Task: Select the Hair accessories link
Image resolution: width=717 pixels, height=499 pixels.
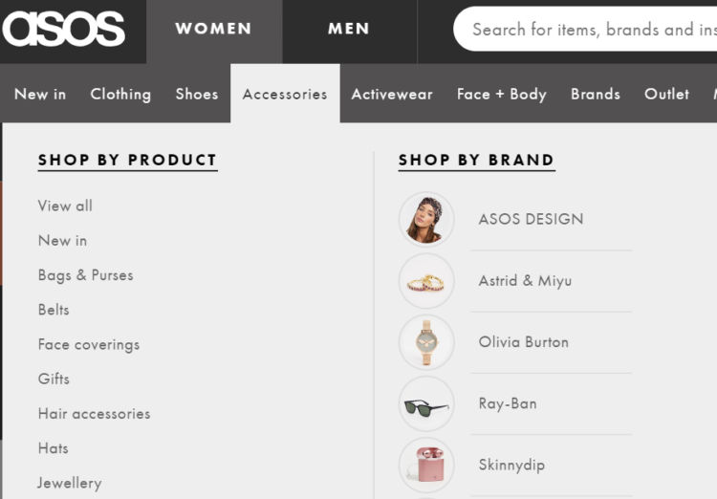Action: click(94, 414)
